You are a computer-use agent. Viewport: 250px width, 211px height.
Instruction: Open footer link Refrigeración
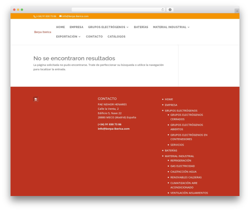tap(180, 161)
